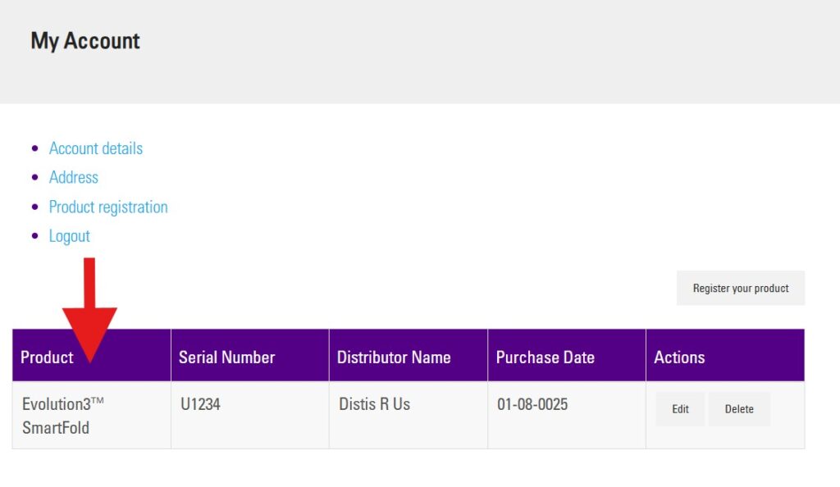Image resolution: width=840 pixels, height=487 pixels.
Task: Click the bullet beside Logout
Action: click(x=34, y=236)
